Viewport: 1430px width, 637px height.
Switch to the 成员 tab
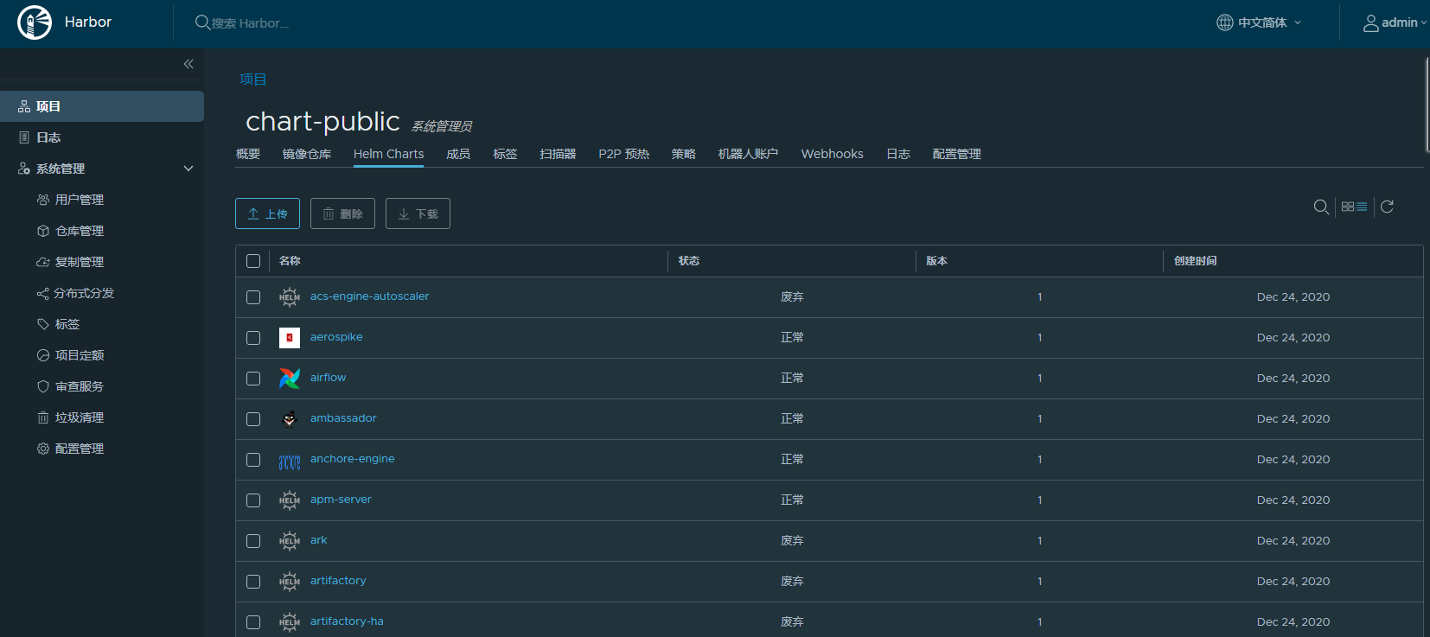(x=458, y=154)
